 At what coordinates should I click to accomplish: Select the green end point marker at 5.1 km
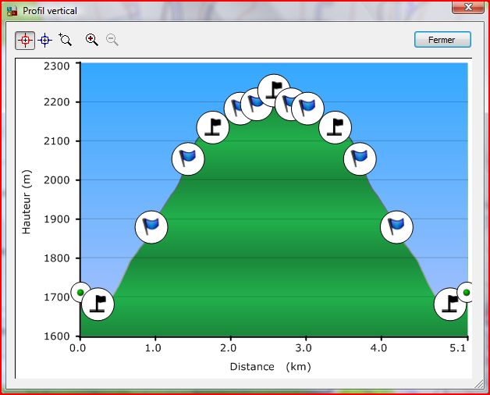click(467, 293)
